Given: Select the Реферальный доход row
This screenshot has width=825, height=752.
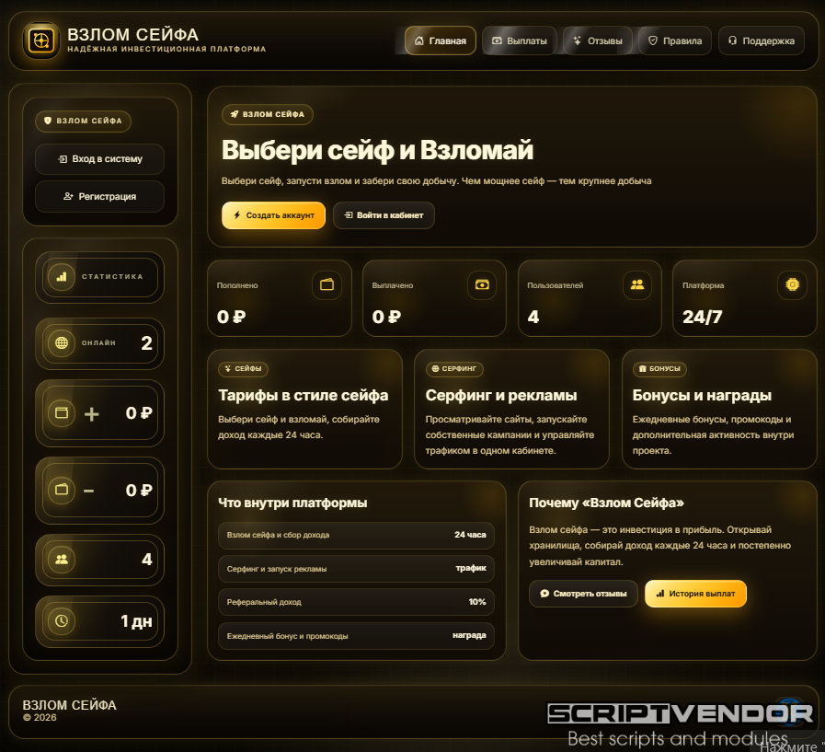Looking at the screenshot, I should click(x=356, y=602).
